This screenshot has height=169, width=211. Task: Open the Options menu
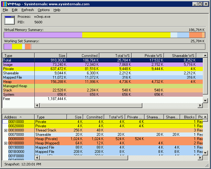(x=44, y=10)
